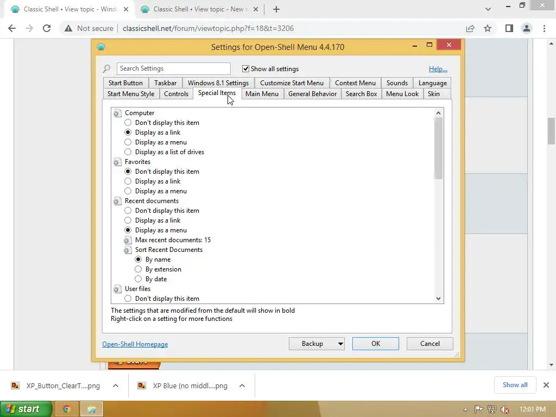Screen dimensions: 556x417
Task: Click the muted volume icon in system tray
Action: [x=504, y=409]
